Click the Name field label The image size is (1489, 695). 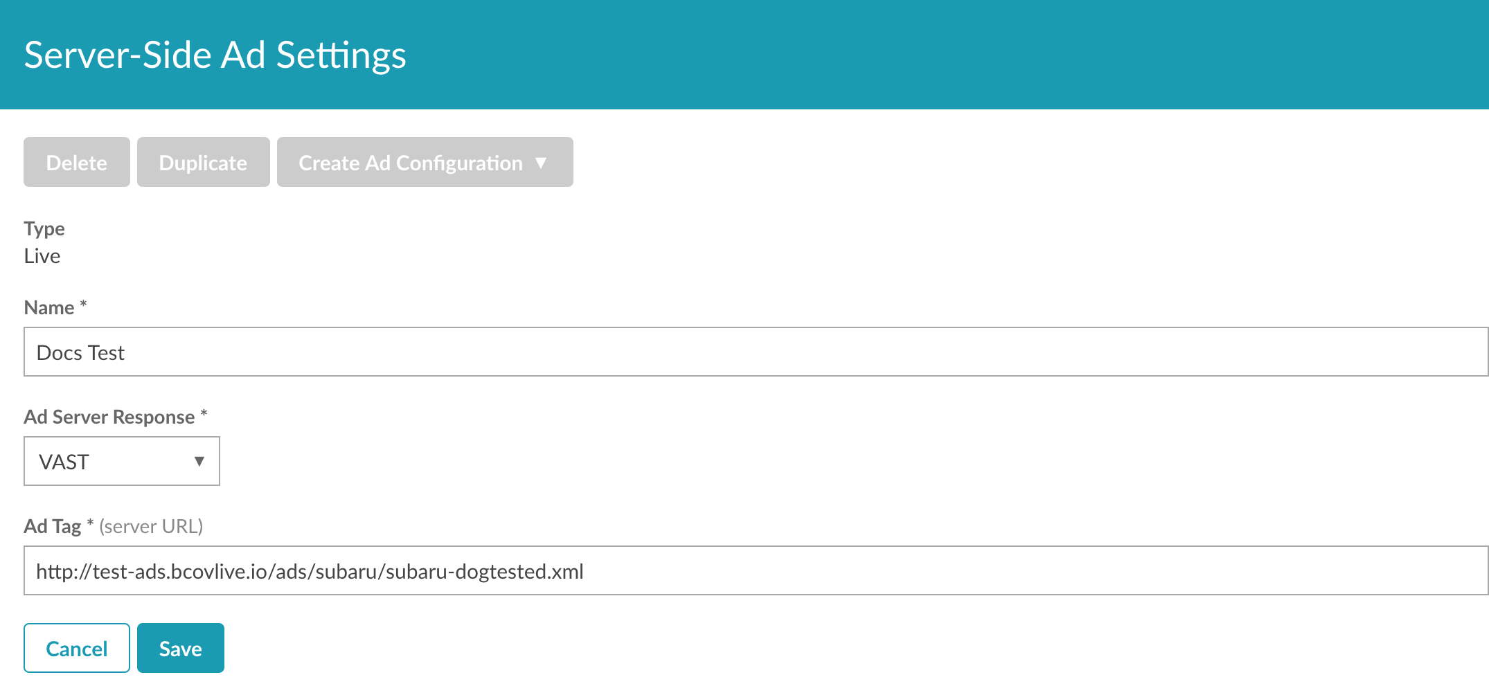point(49,307)
